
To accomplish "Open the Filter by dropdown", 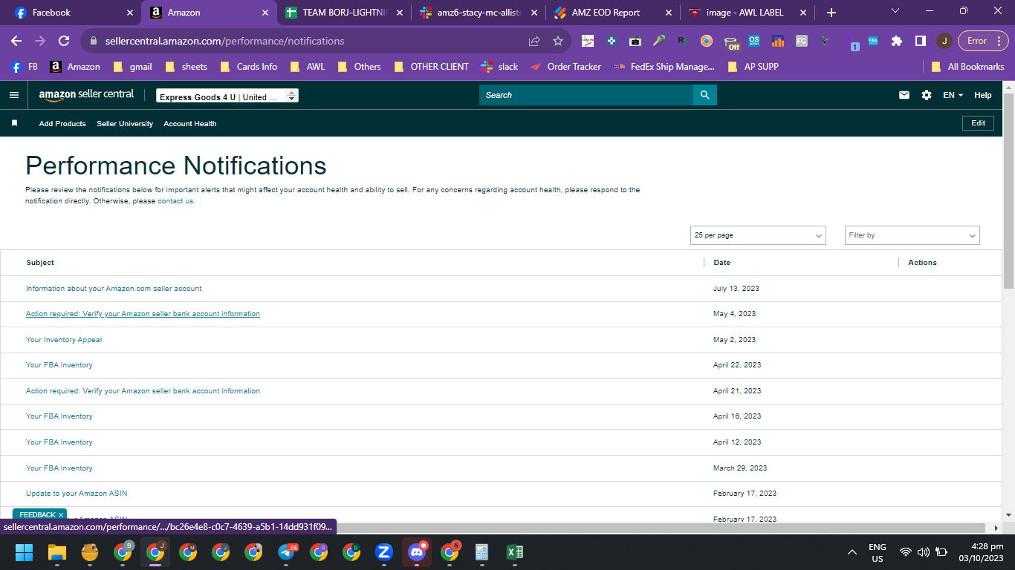I will pos(912,235).
